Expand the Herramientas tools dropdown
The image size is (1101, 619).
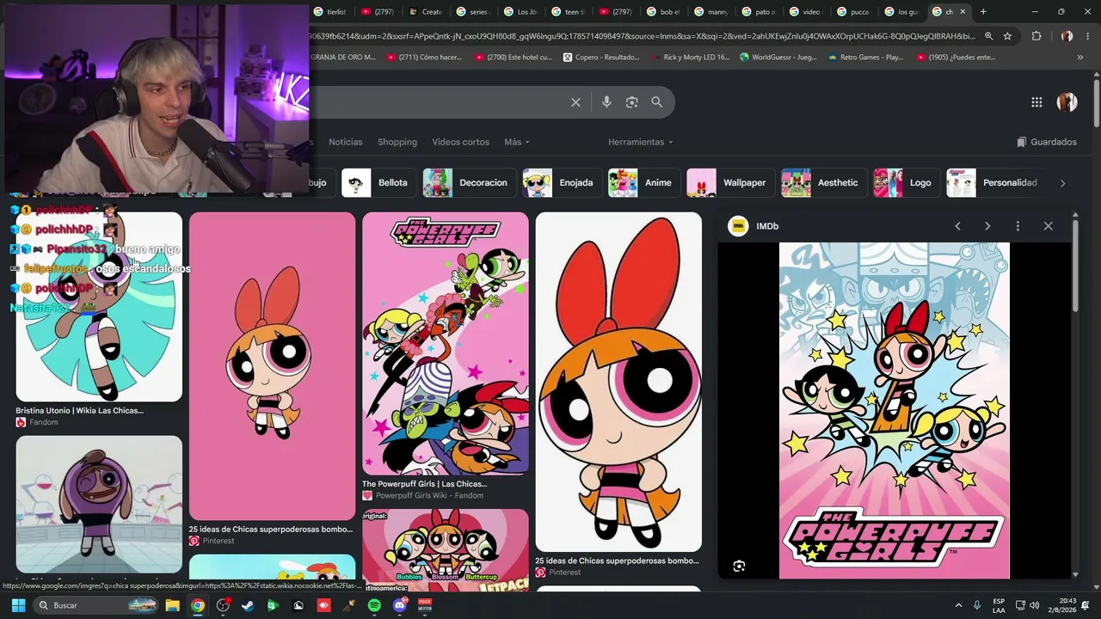click(x=641, y=142)
